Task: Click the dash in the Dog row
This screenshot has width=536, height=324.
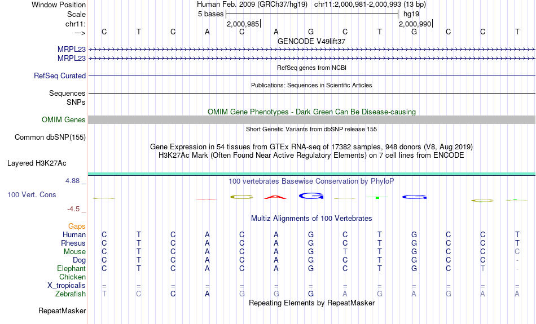Action: (517, 261)
